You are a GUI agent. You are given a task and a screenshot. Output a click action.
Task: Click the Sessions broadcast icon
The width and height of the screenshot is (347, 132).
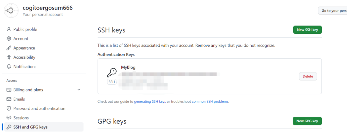coord(9,118)
